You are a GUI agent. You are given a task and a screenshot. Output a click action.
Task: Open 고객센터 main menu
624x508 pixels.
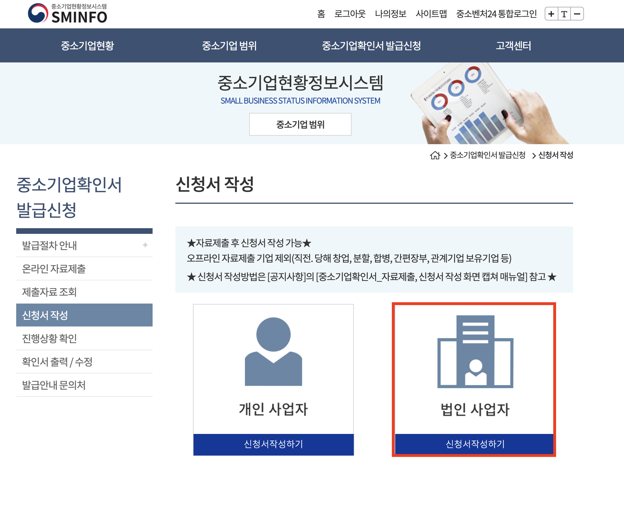pyautogui.click(x=513, y=45)
